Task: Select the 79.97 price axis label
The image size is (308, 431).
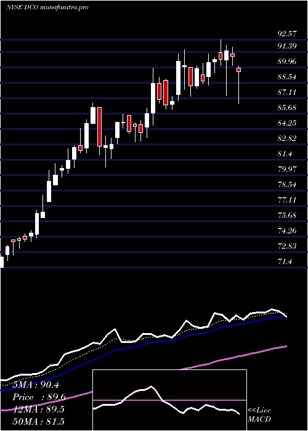Action: [x=287, y=169]
